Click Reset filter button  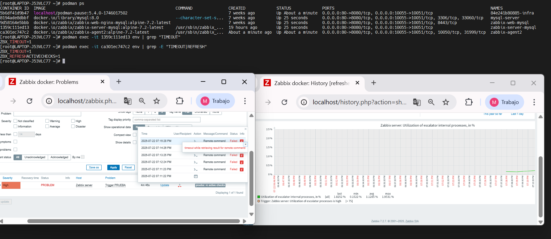click(128, 167)
